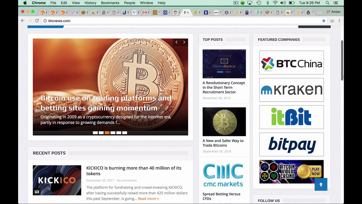Open the itBit company logo
Viewport: 362px width, 204px height.
coord(292,117)
